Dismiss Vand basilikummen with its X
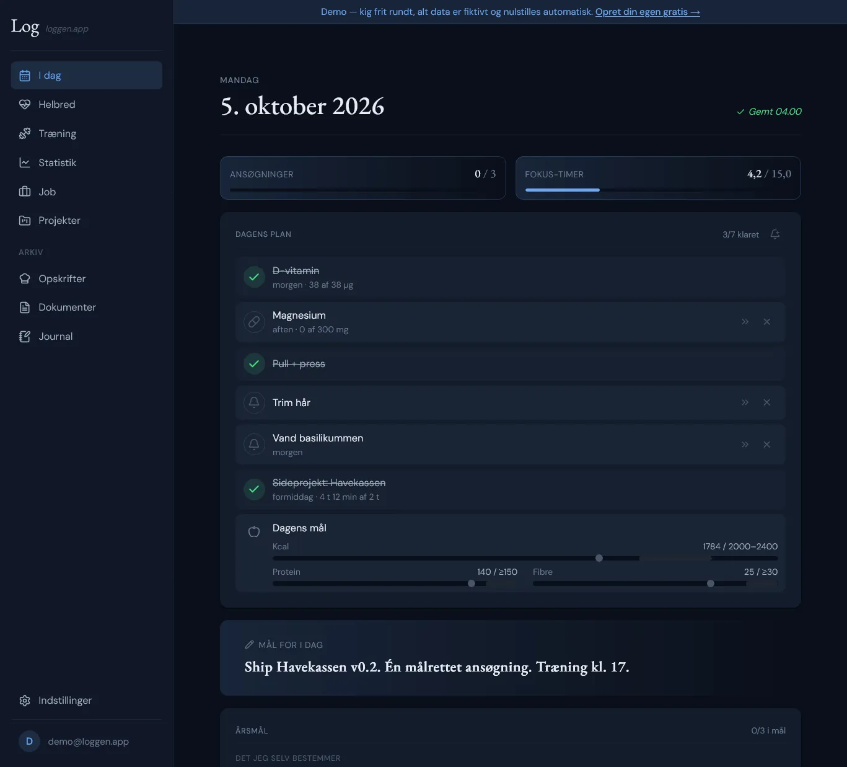The width and height of the screenshot is (847, 767). pos(767,445)
